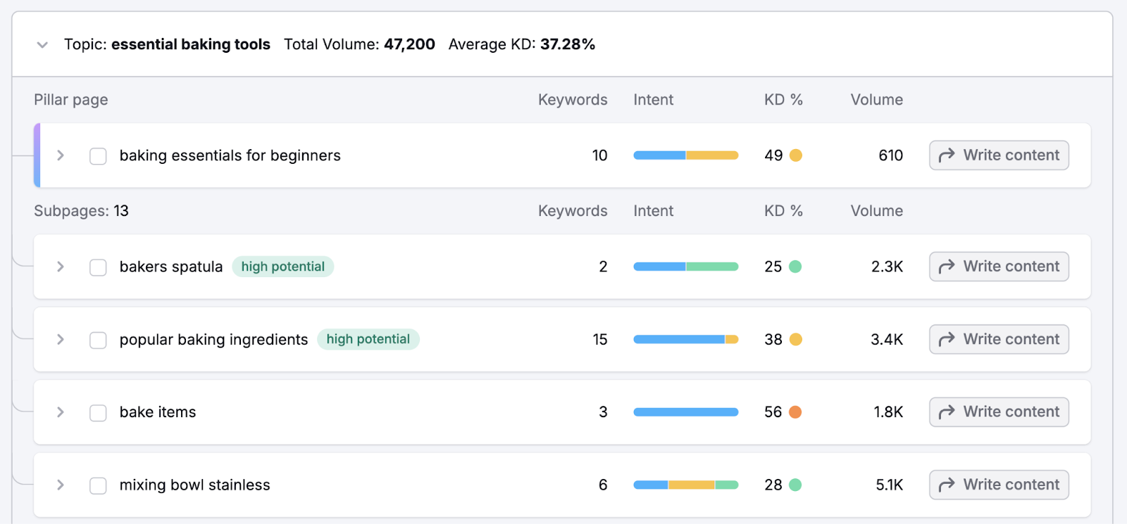Click the Pillar page KD % column header
1127x524 pixels.
[783, 100]
